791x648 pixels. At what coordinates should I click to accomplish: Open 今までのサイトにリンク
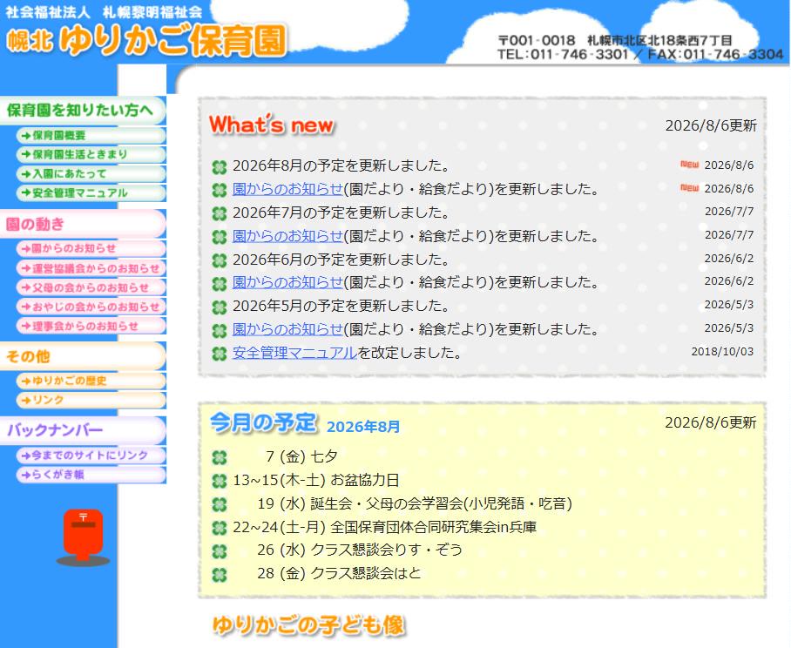[x=91, y=456]
